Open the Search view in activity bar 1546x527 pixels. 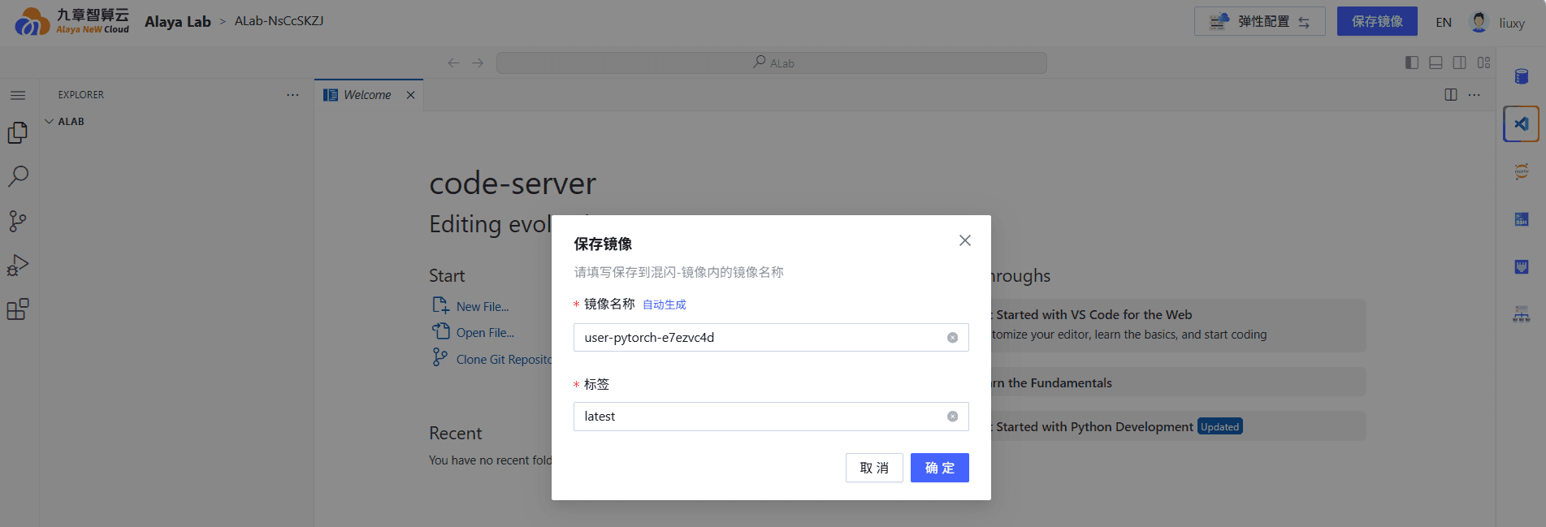pos(18,176)
